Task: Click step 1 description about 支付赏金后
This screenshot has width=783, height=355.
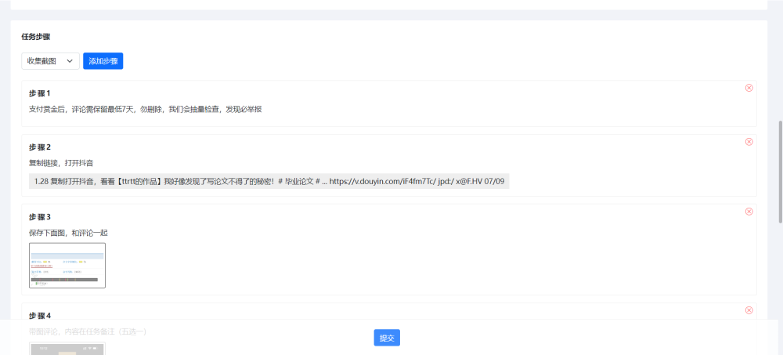Action: pyautogui.click(x=145, y=110)
